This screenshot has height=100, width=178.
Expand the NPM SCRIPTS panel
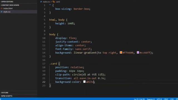coord(7,96)
